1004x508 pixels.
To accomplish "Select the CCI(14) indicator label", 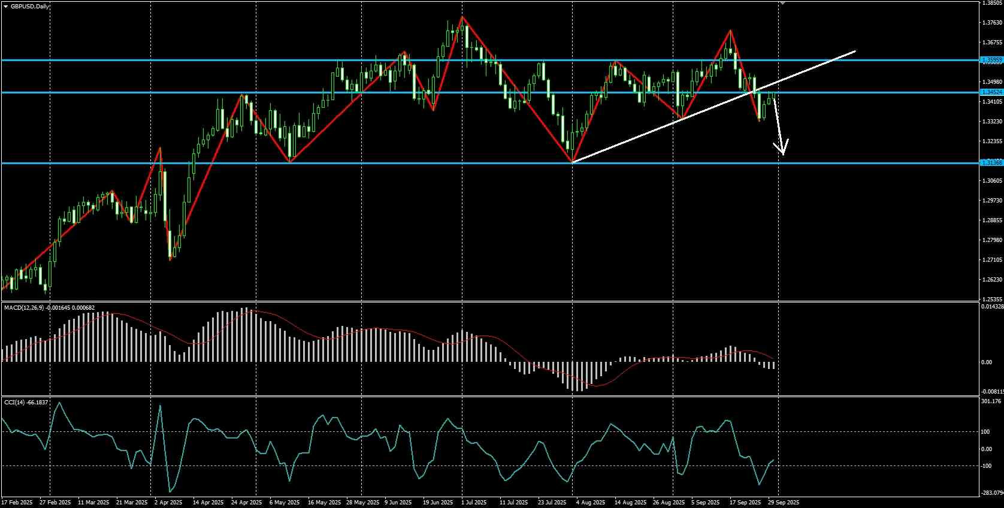I will (15, 402).
